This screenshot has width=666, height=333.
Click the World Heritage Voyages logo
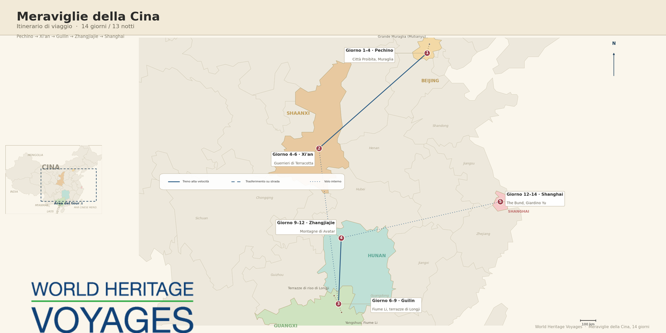pyautogui.click(x=112, y=306)
